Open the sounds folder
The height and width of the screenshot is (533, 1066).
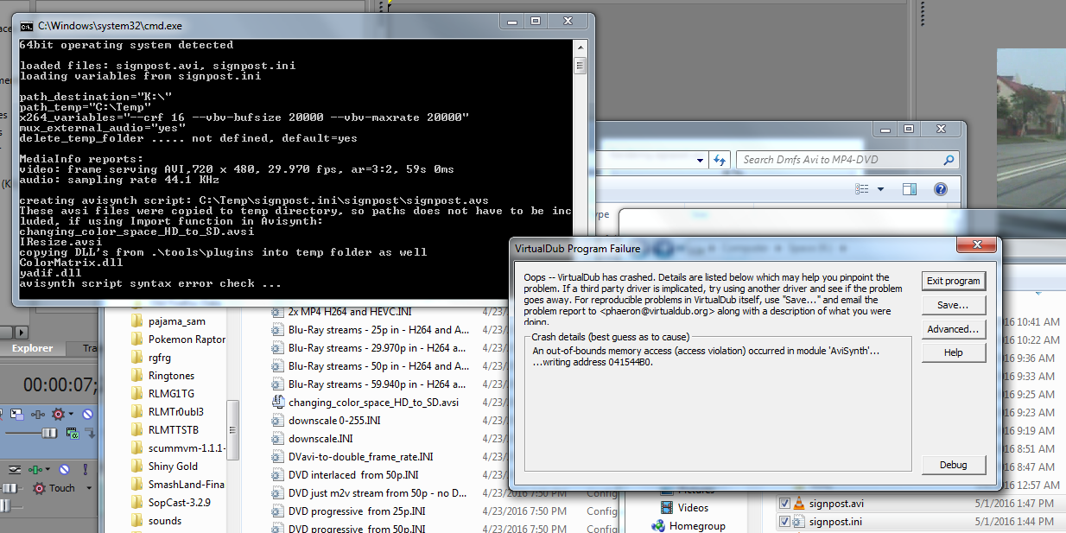click(165, 521)
